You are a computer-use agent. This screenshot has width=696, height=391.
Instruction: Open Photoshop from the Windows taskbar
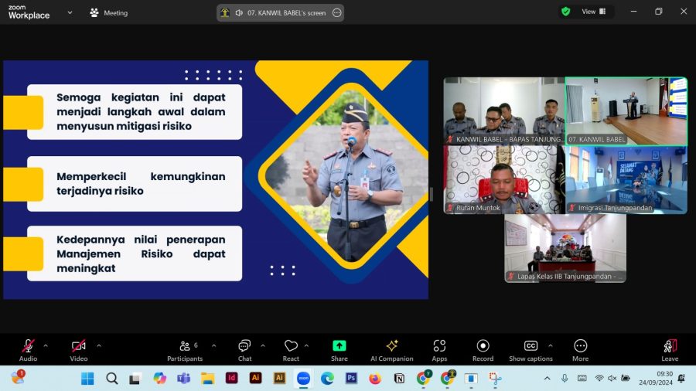coord(351,378)
